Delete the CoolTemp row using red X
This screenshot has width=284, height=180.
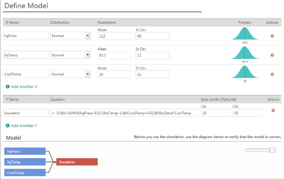point(272,74)
